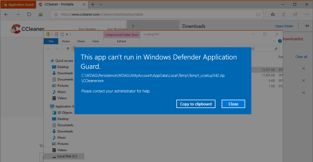This screenshot has width=313, height=162.
Task: Select the 13,301 KB file row
Action: click(267, 70)
